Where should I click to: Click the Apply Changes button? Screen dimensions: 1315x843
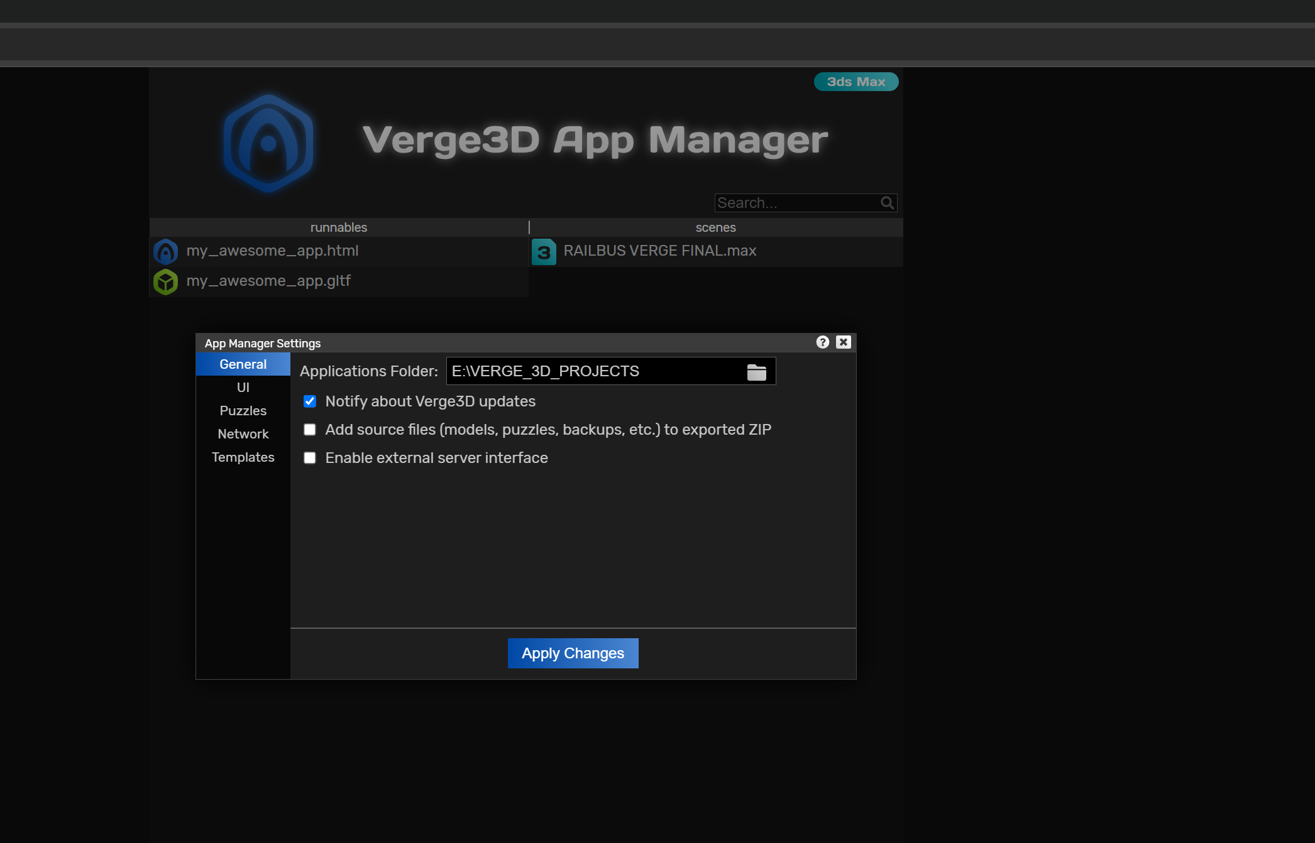573,653
